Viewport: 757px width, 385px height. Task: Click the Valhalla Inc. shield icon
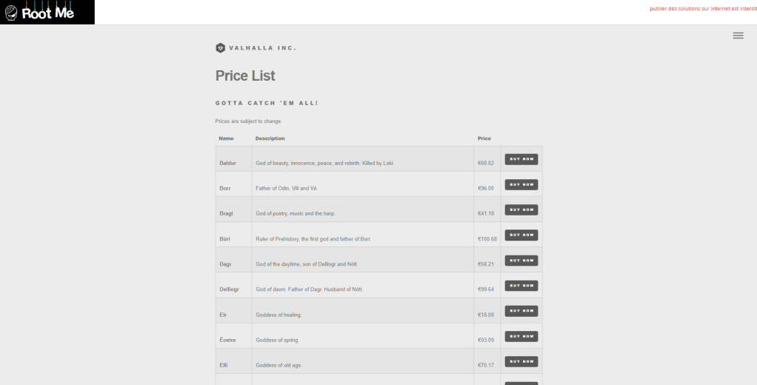pos(220,48)
